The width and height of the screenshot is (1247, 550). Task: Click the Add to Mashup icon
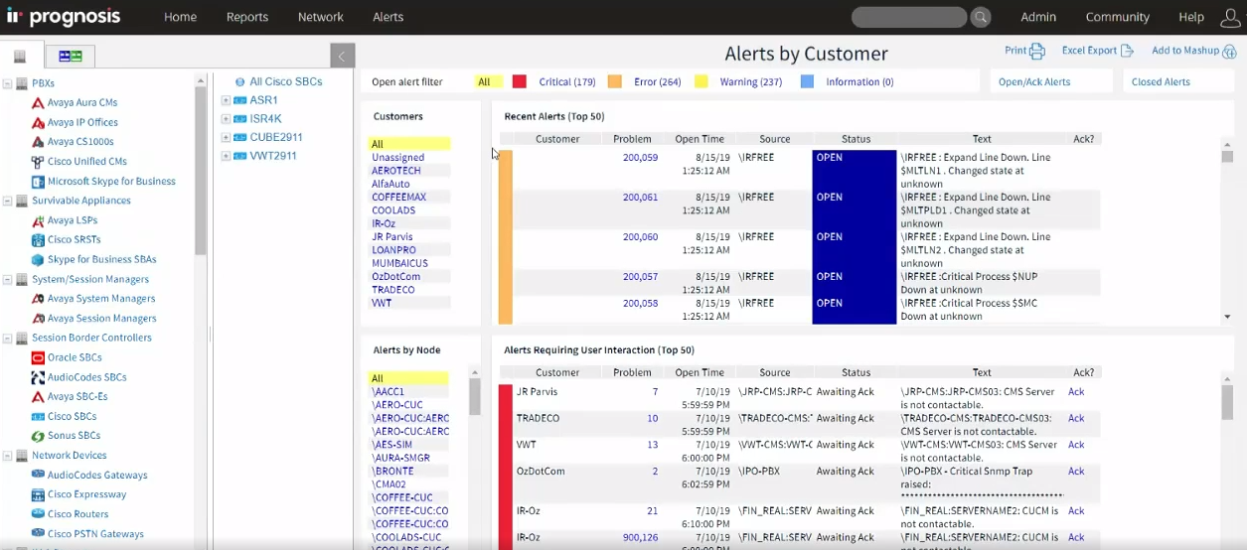pos(1229,52)
